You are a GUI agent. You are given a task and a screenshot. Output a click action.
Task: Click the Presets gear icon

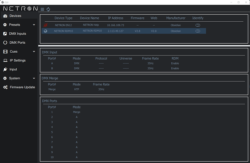(5, 25)
